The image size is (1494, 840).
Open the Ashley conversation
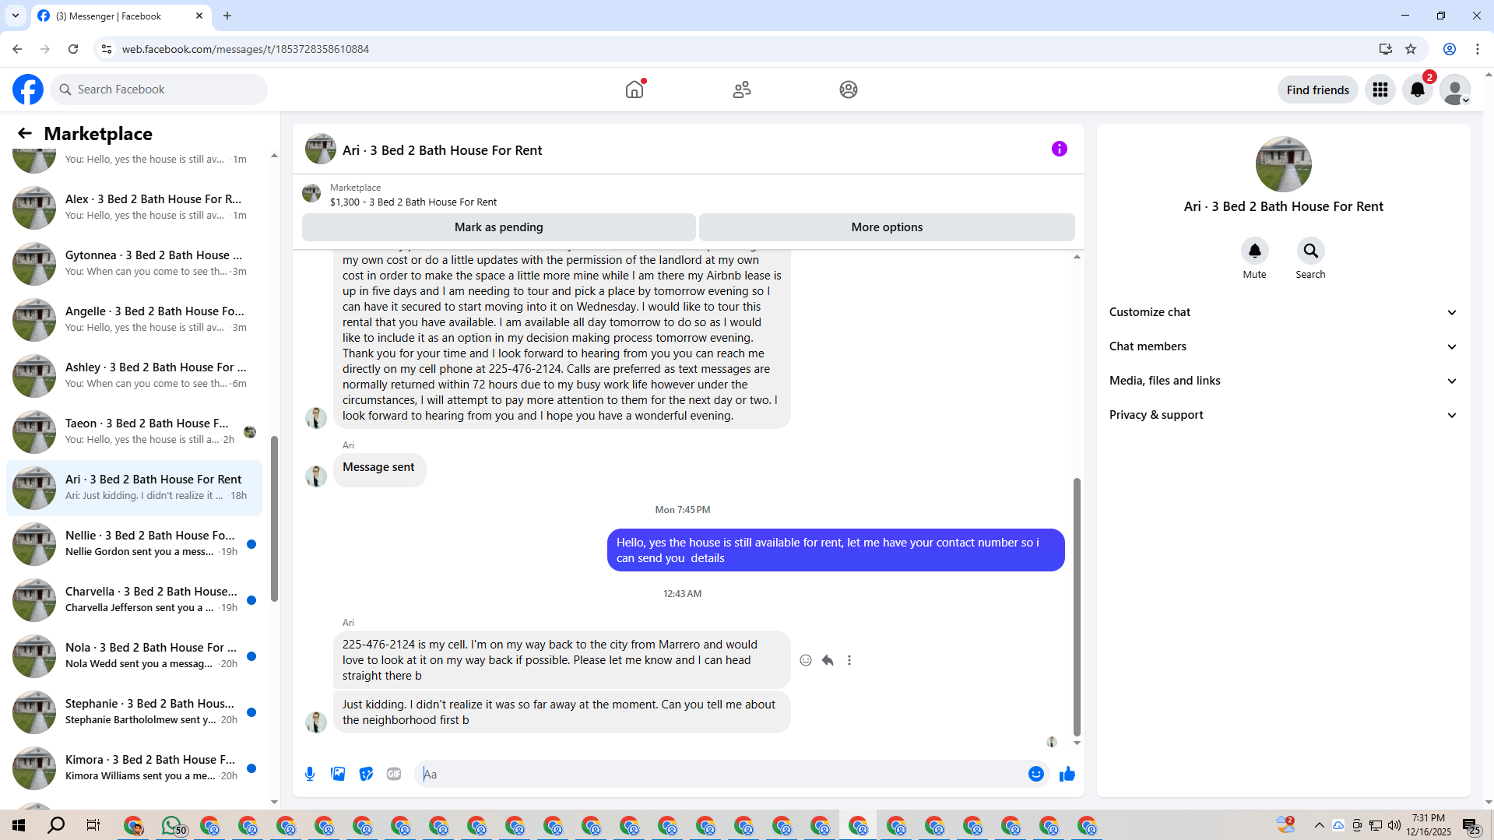coord(134,375)
